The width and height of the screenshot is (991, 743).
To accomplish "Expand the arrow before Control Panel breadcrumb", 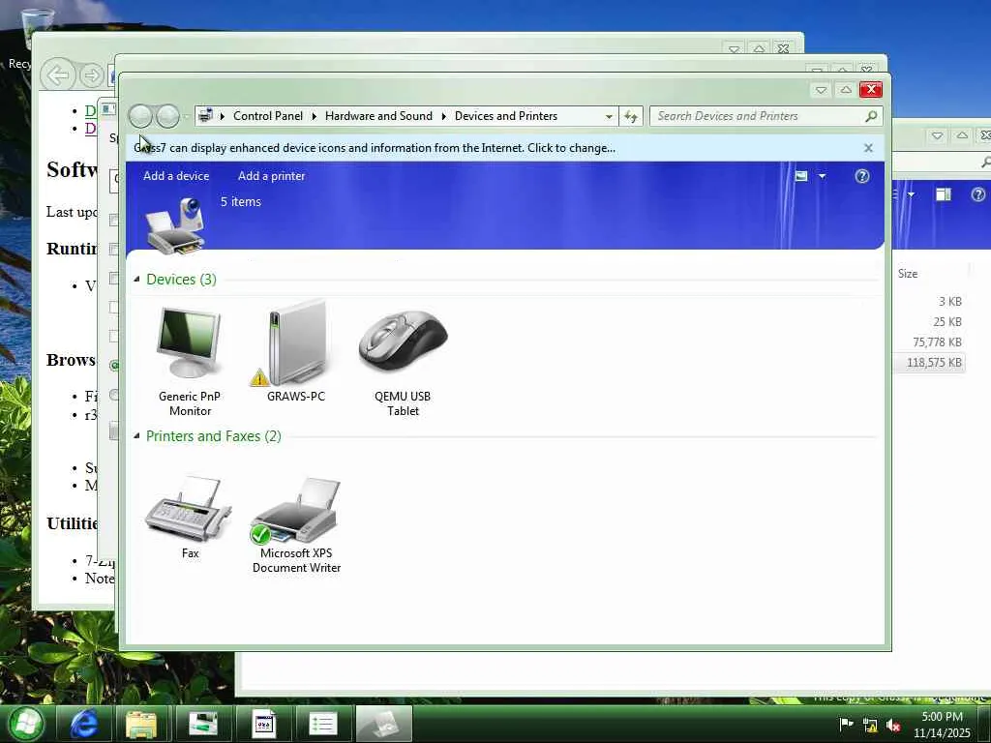I will point(223,116).
